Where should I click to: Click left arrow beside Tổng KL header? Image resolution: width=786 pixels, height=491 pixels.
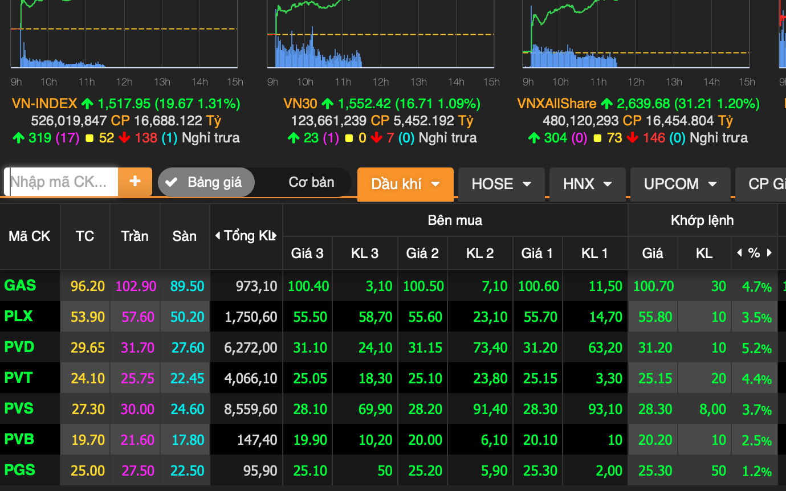tap(218, 236)
